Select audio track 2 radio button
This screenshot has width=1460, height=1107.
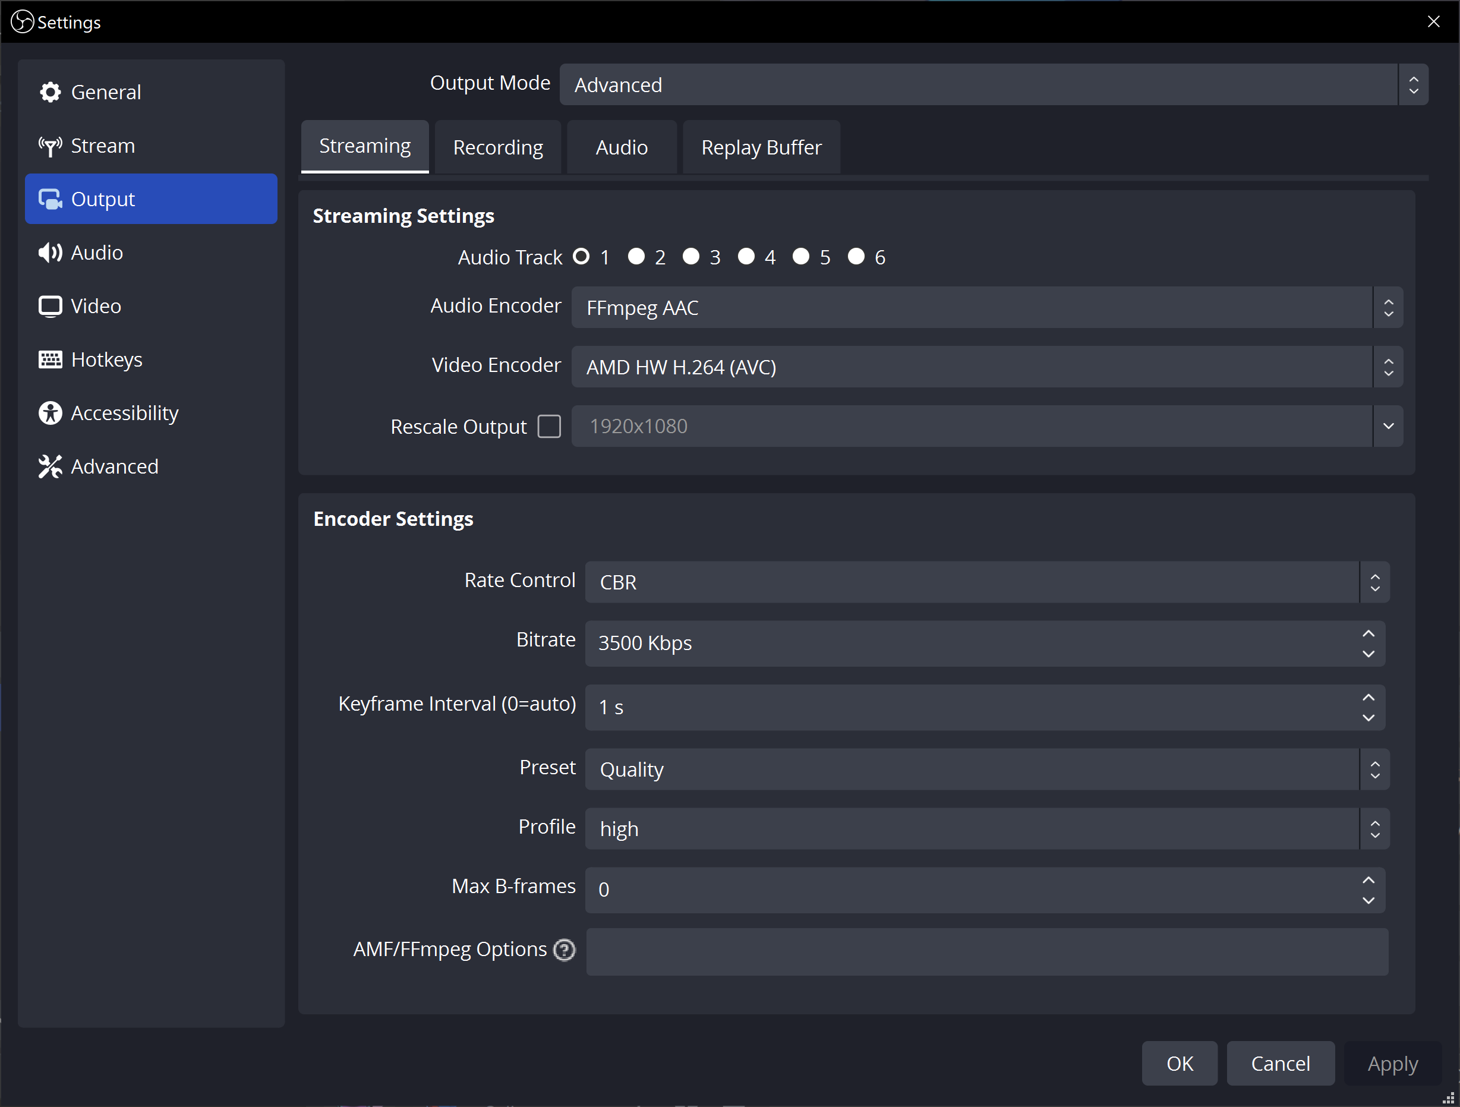click(x=636, y=256)
